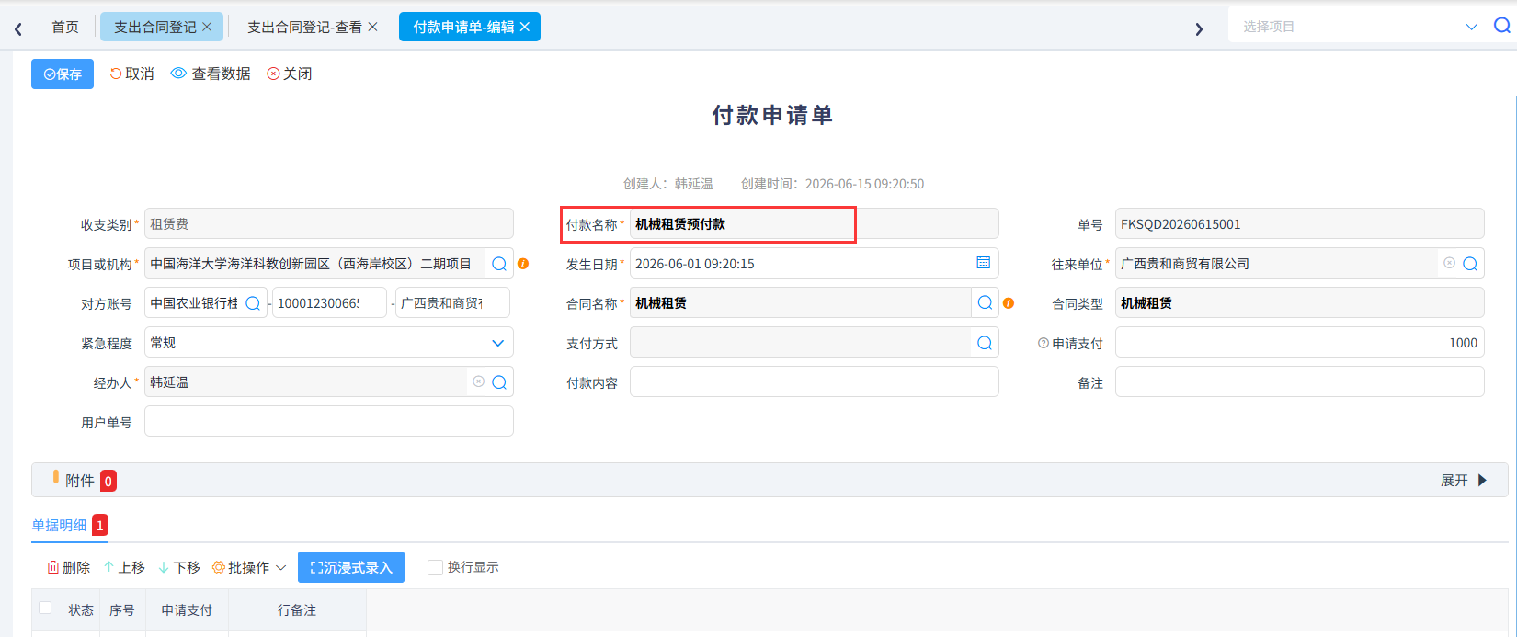1517x637 pixels.
Task: Click the search icon in the 往来单位 field
Action: click(1470, 264)
